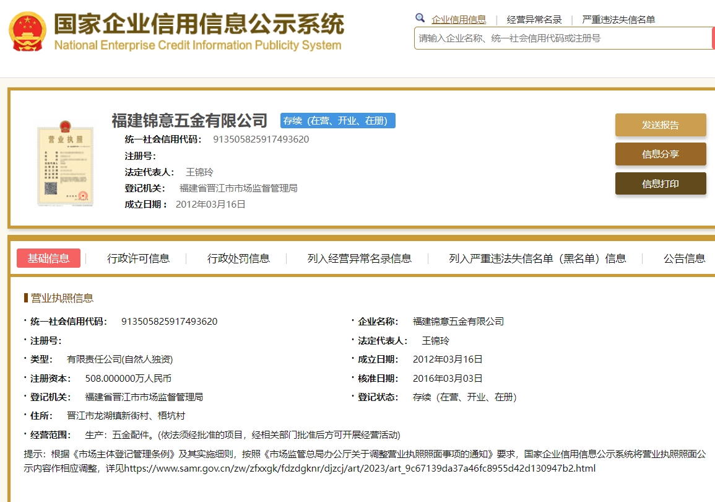Click the 信息打印 button
Screen dimensions: 715x502
coord(661,183)
